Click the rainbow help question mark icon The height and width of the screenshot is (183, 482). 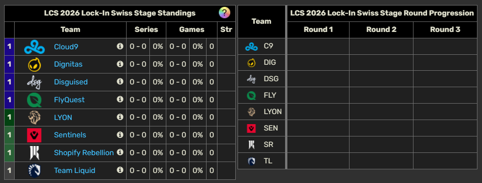pyautogui.click(x=224, y=13)
